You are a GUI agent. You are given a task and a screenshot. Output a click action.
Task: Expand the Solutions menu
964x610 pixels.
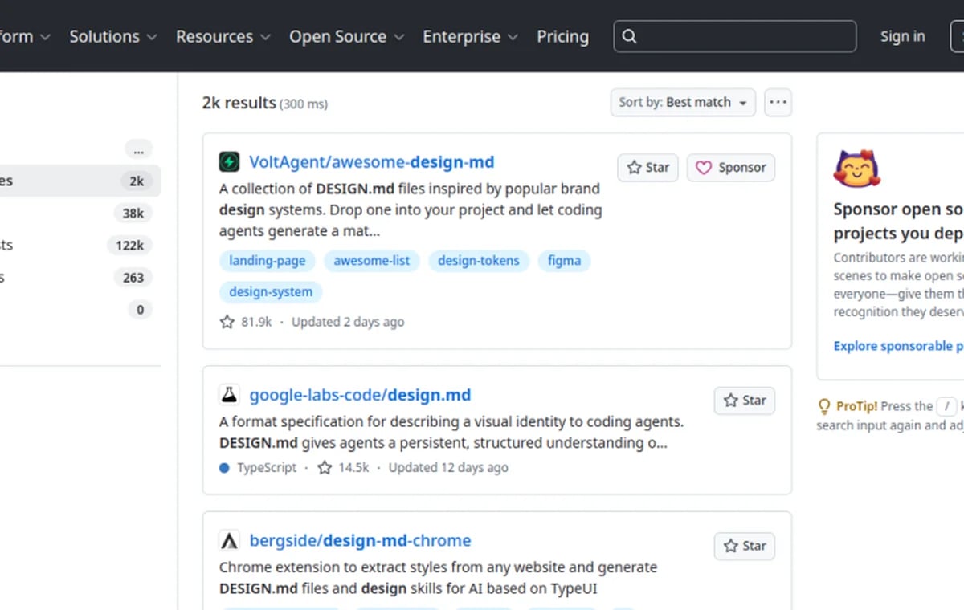(112, 36)
